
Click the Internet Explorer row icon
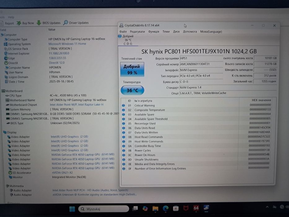6,54
